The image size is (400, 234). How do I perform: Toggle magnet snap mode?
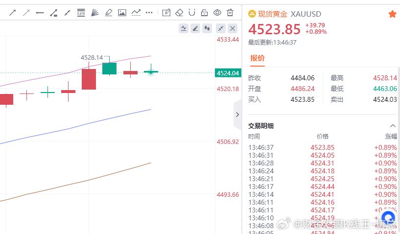192,12
